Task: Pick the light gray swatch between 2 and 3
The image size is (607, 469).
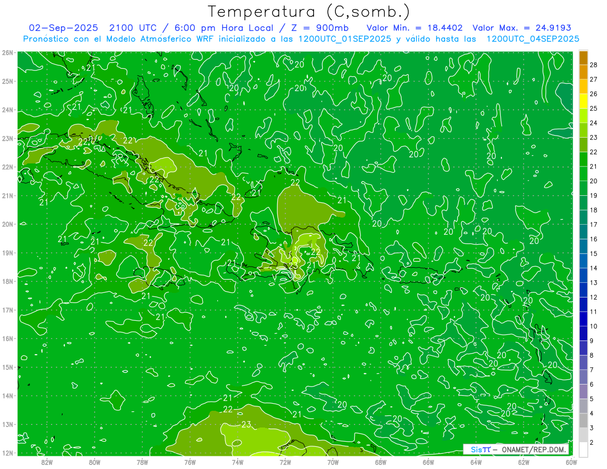Action: click(x=583, y=435)
